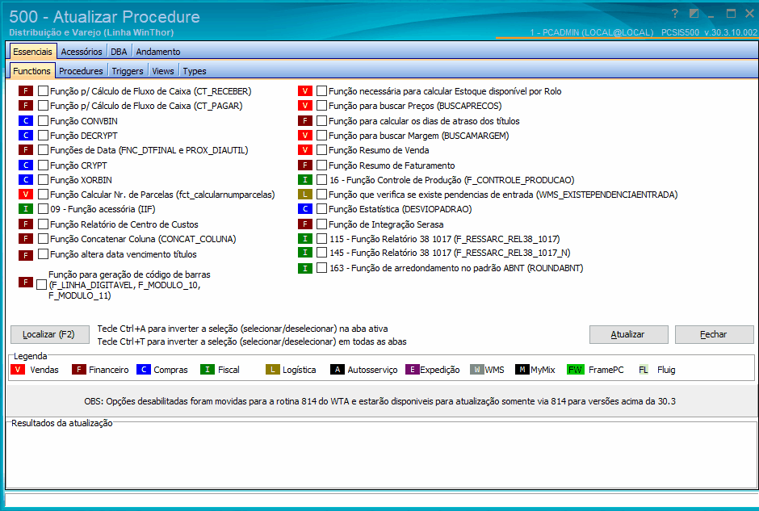Select the Functions sub-tab
759x511 pixels.
point(32,71)
